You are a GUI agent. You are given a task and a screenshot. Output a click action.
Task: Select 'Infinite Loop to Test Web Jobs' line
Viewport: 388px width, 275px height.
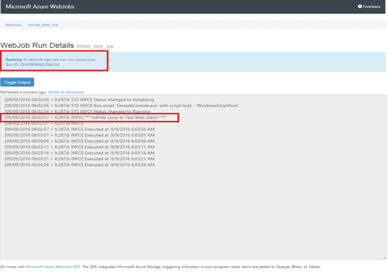85,117
